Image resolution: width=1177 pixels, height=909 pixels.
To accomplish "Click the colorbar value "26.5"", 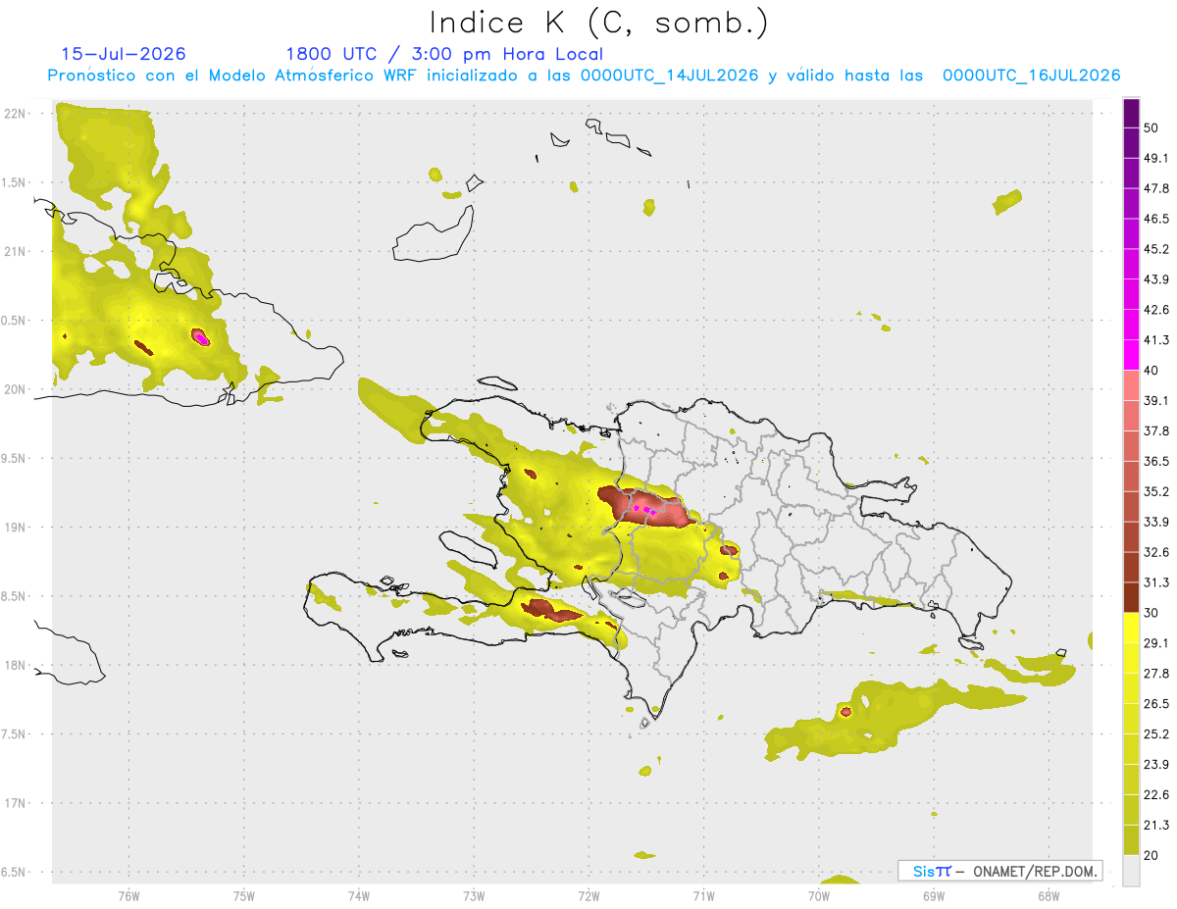I will [1156, 704].
